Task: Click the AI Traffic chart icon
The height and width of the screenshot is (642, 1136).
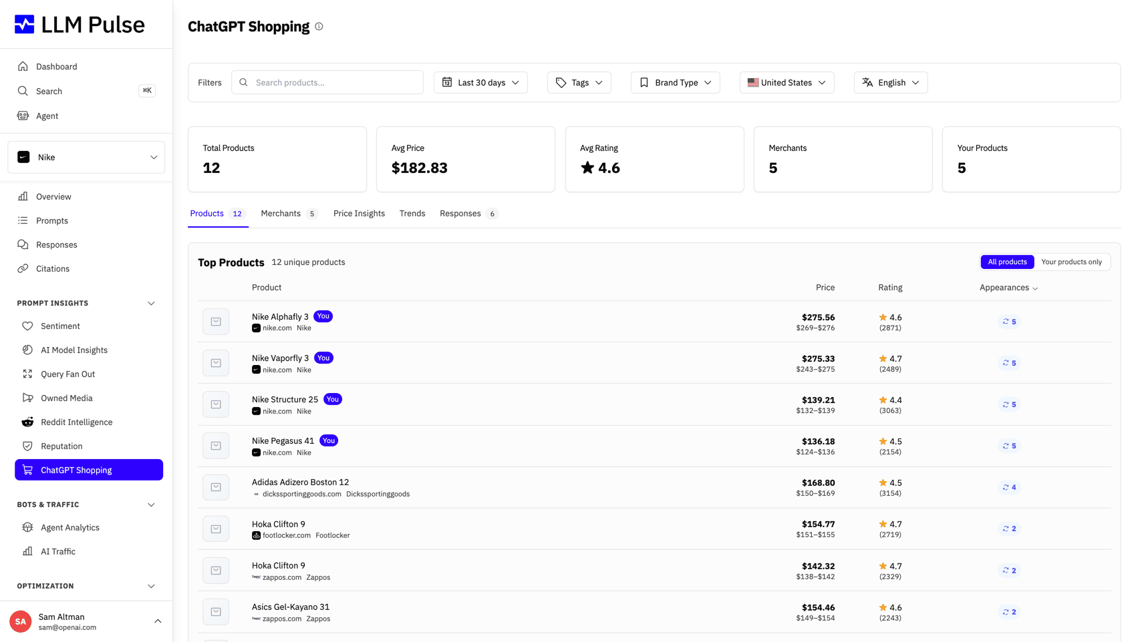Action: pyautogui.click(x=27, y=551)
